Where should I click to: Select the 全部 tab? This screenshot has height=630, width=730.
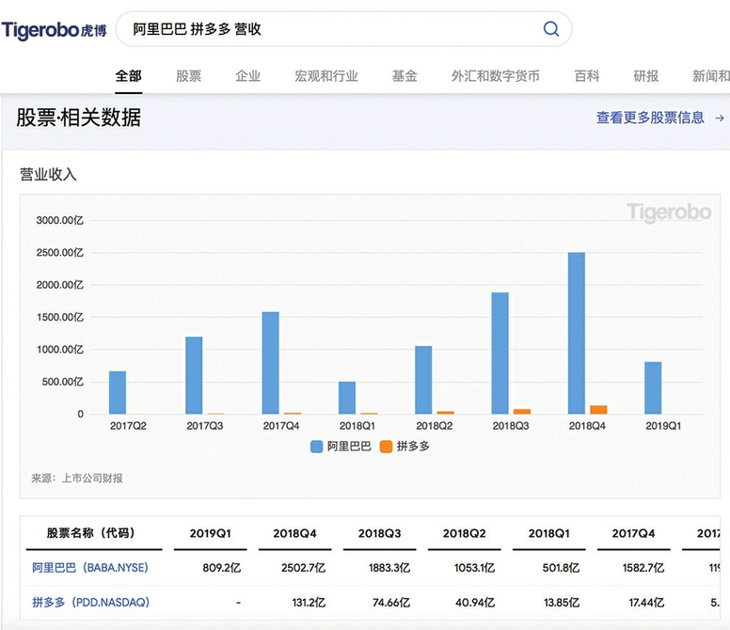(129, 76)
